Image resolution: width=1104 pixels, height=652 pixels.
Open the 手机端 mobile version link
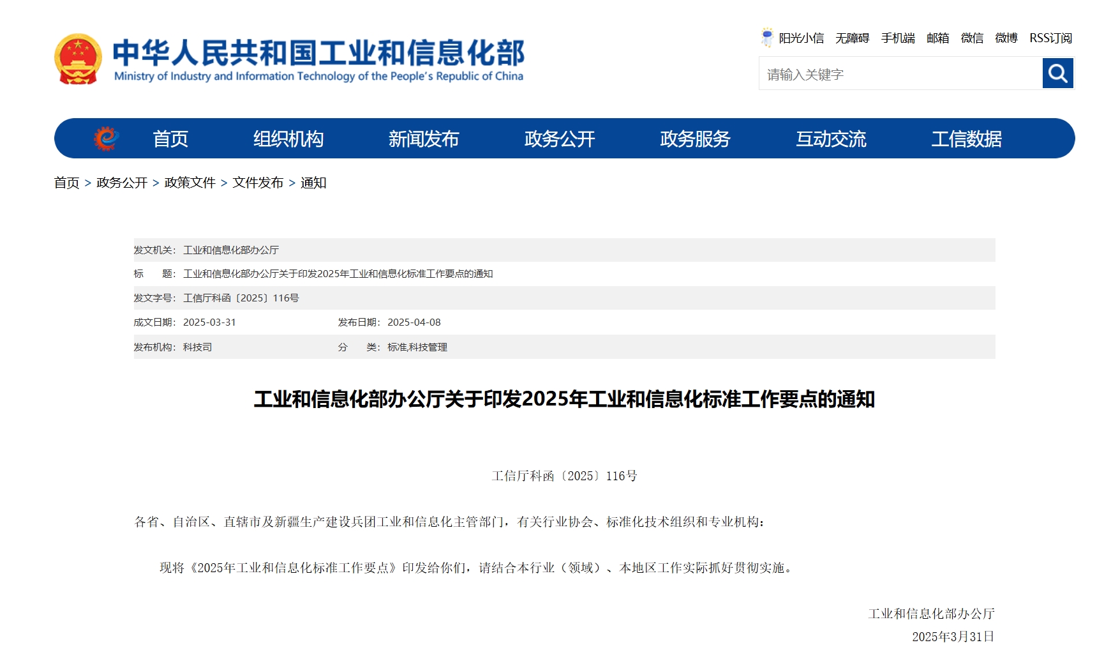pos(898,38)
